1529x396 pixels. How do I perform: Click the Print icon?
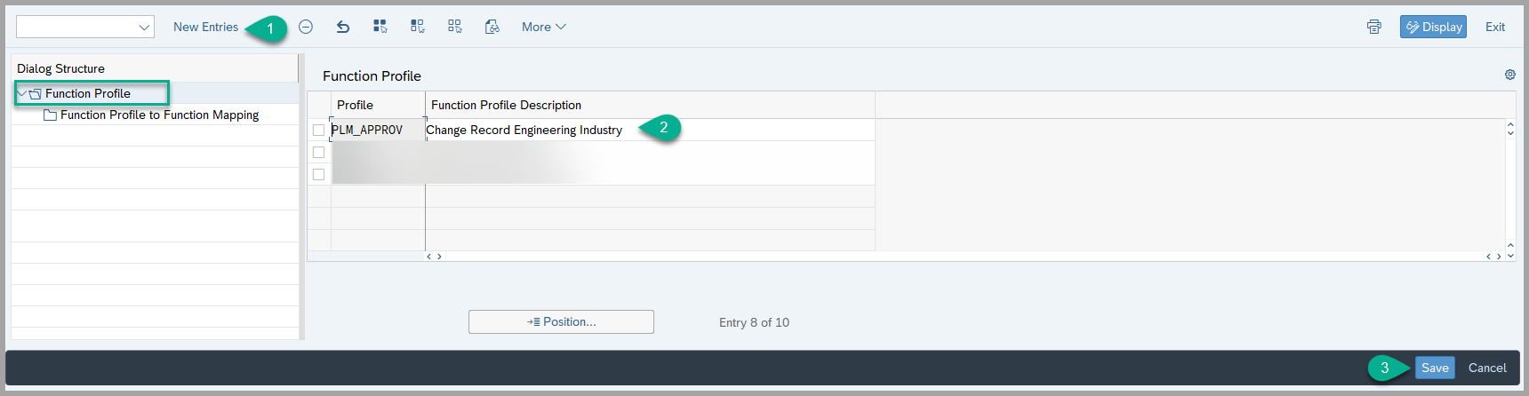tap(1374, 27)
